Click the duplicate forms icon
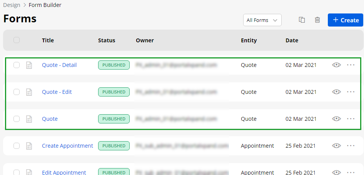The height and width of the screenshot is (175, 364). pos(302,20)
